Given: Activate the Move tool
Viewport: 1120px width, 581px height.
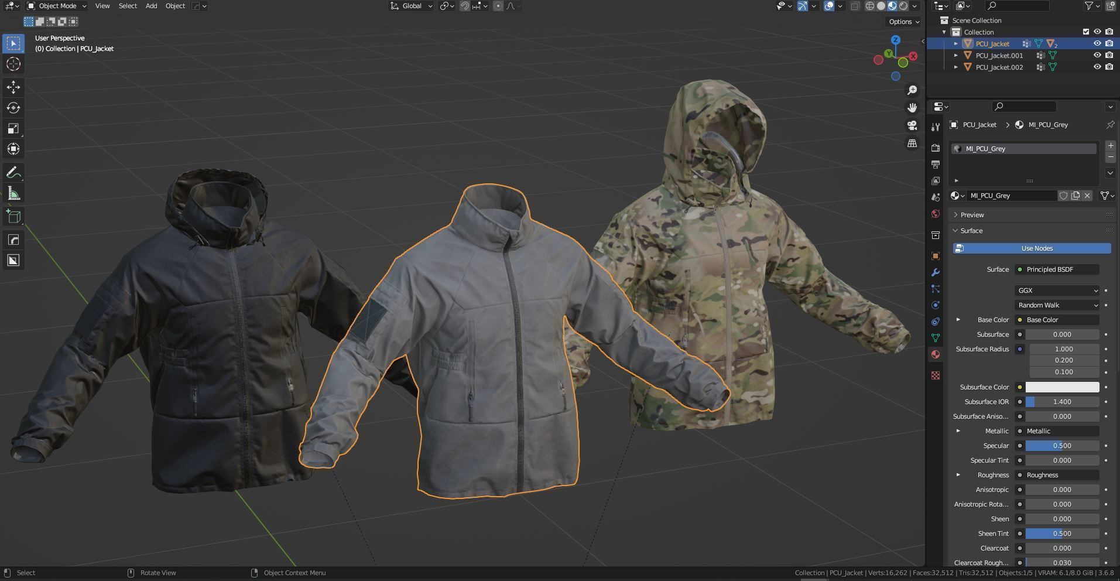Looking at the screenshot, I should pos(13,87).
